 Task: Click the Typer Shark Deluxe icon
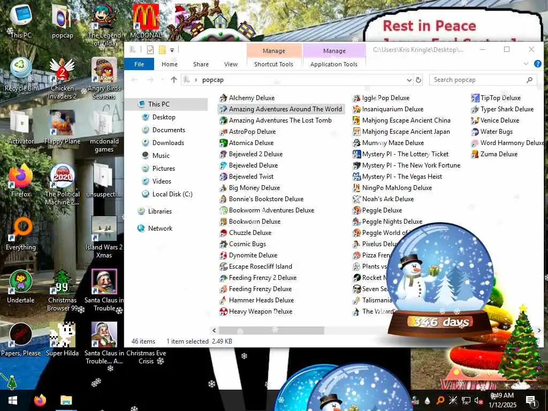coord(475,109)
